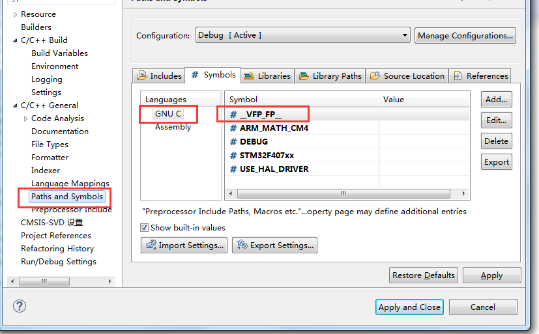This screenshot has width=539, height=334.
Task: Click Apply and Close button
Action: 409,307
